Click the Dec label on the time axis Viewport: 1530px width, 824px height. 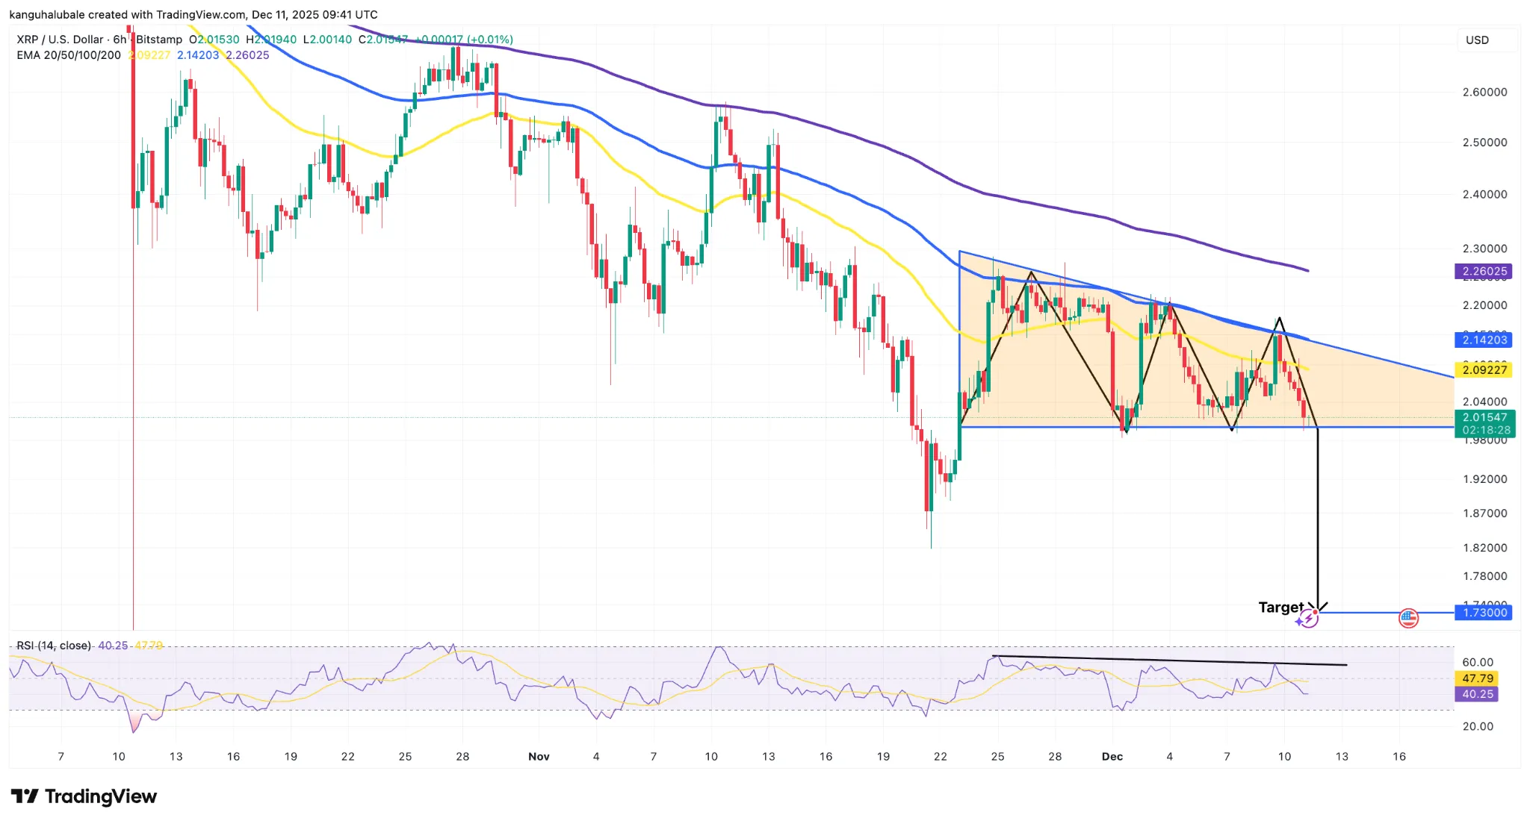pos(1112,756)
